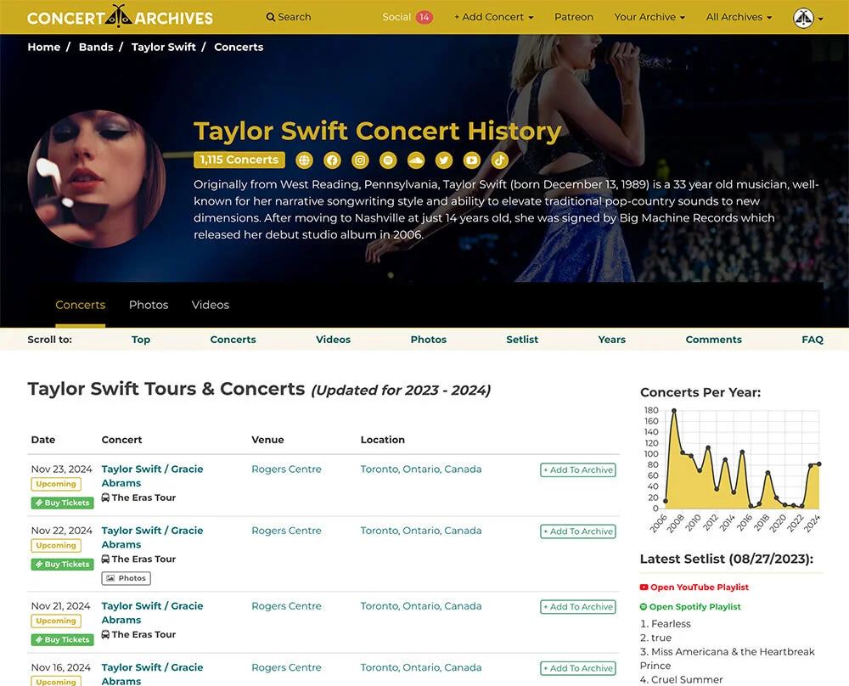Go to Home breadcrumb
This screenshot has width=849, height=686.
click(44, 47)
